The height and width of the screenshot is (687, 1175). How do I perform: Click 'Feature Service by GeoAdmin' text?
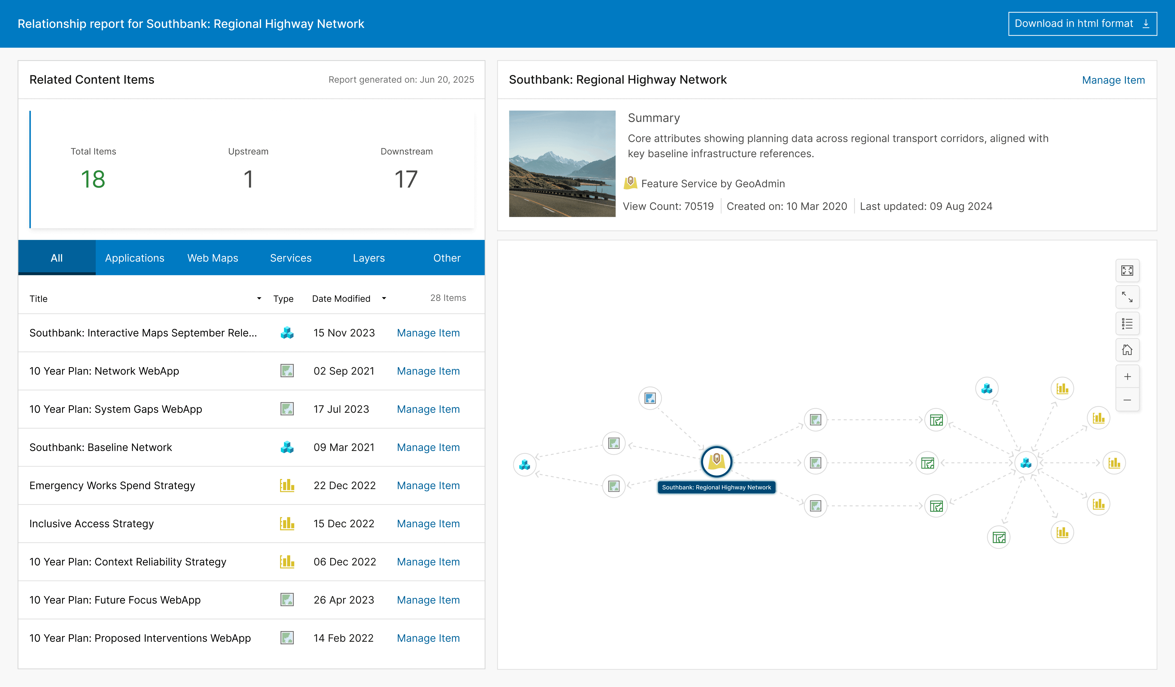click(x=713, y=183)
